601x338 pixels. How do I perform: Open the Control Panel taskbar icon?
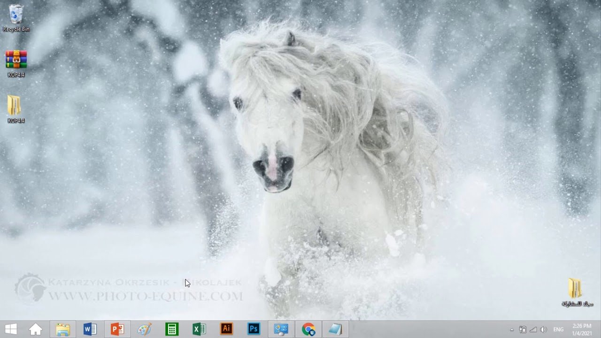click(x=281, y=329)
